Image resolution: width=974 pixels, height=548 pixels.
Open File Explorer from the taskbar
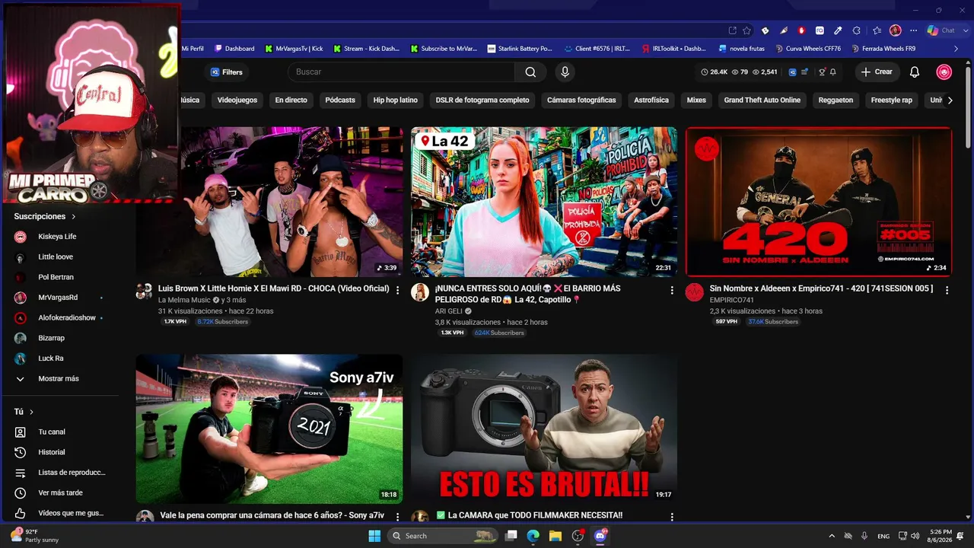pyautogui.click(x=555, y=536)
